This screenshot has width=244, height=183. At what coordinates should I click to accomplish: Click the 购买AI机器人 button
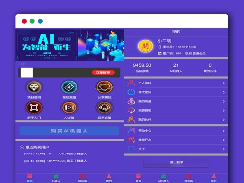[69, 131]
